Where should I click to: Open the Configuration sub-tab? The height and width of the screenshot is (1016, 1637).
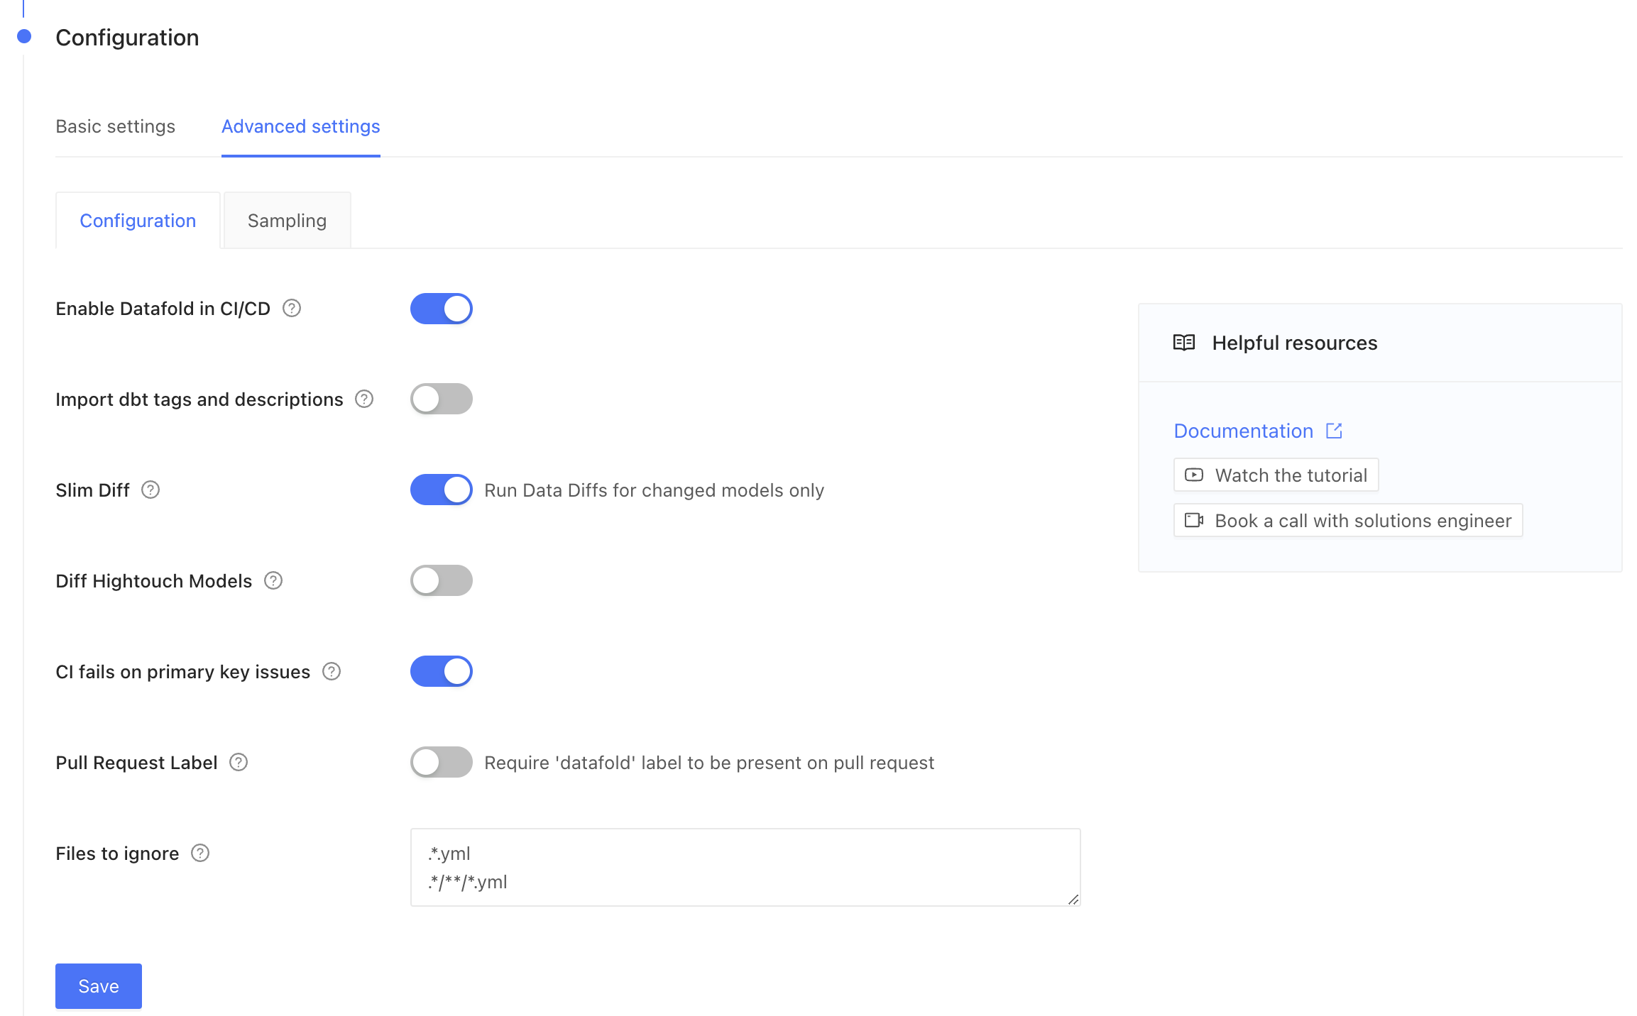138,221
